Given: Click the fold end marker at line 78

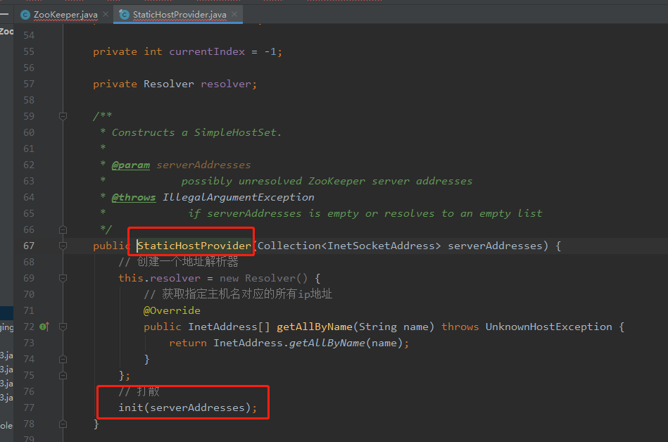Looking at the screenshot, I should pos(63,424).
